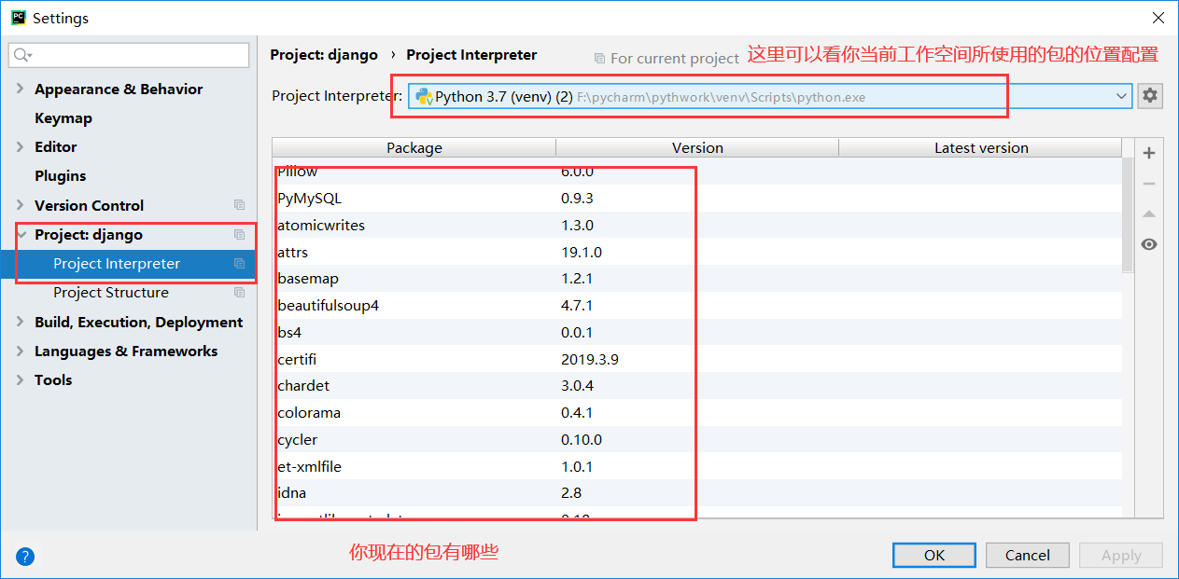This screenshot has height=579, width=1179.
Task: Toggle the eye icon to show early releases
Action: [x=1149, y=243]
